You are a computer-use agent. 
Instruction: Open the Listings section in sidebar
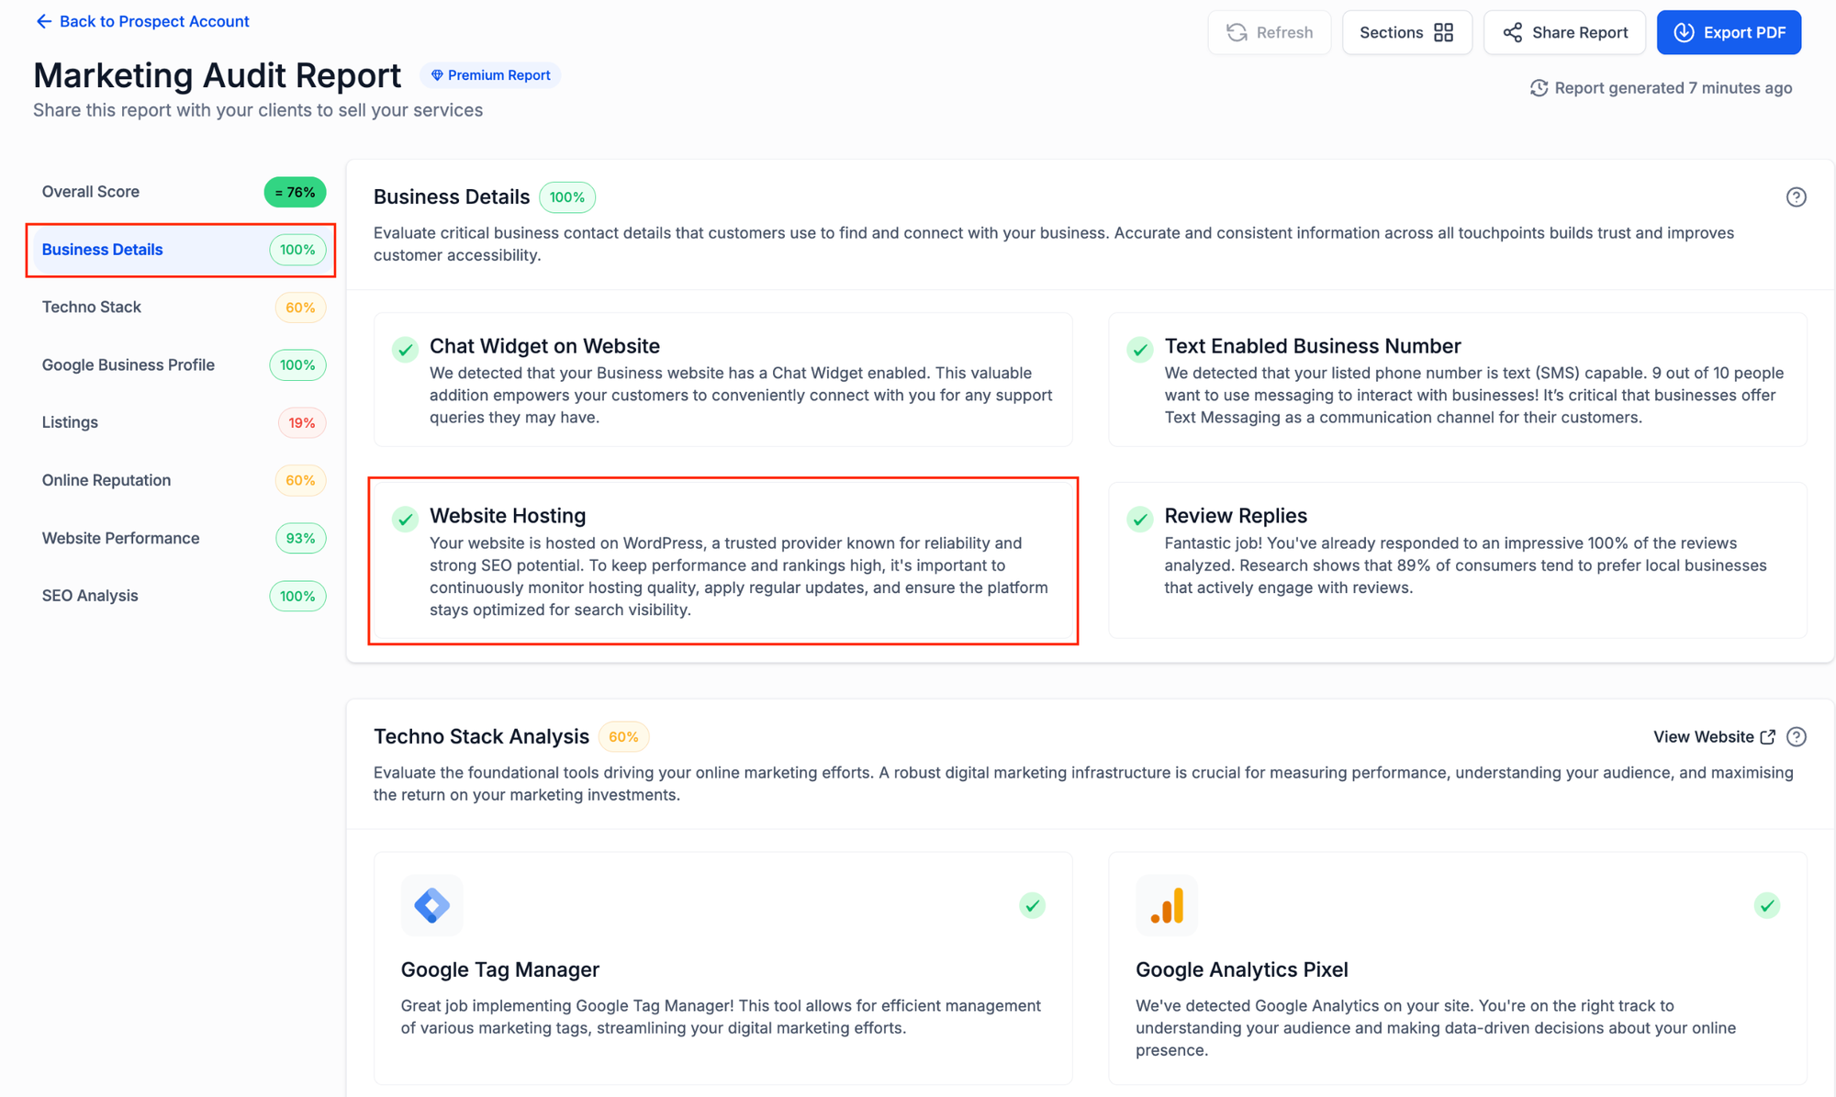point(70,422)
